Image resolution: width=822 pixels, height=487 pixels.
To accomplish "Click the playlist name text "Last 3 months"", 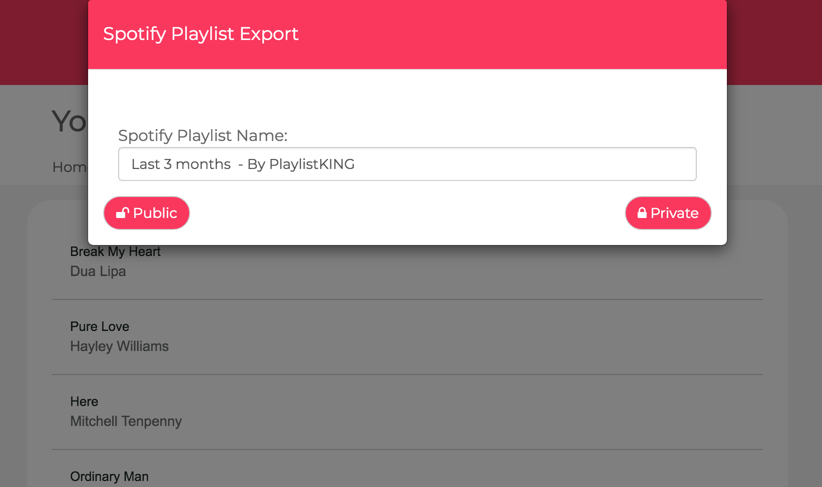I will click(x=181, y=163).
